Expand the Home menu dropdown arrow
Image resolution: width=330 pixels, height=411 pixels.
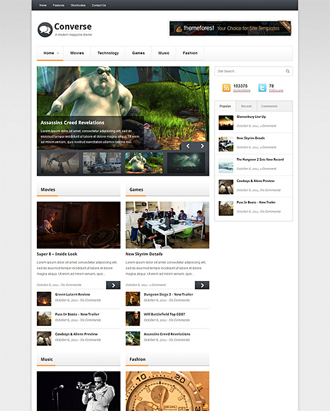(58, 53)
